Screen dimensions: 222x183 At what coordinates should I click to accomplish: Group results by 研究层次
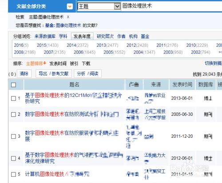pyautogui.click(x=105, y=36)
